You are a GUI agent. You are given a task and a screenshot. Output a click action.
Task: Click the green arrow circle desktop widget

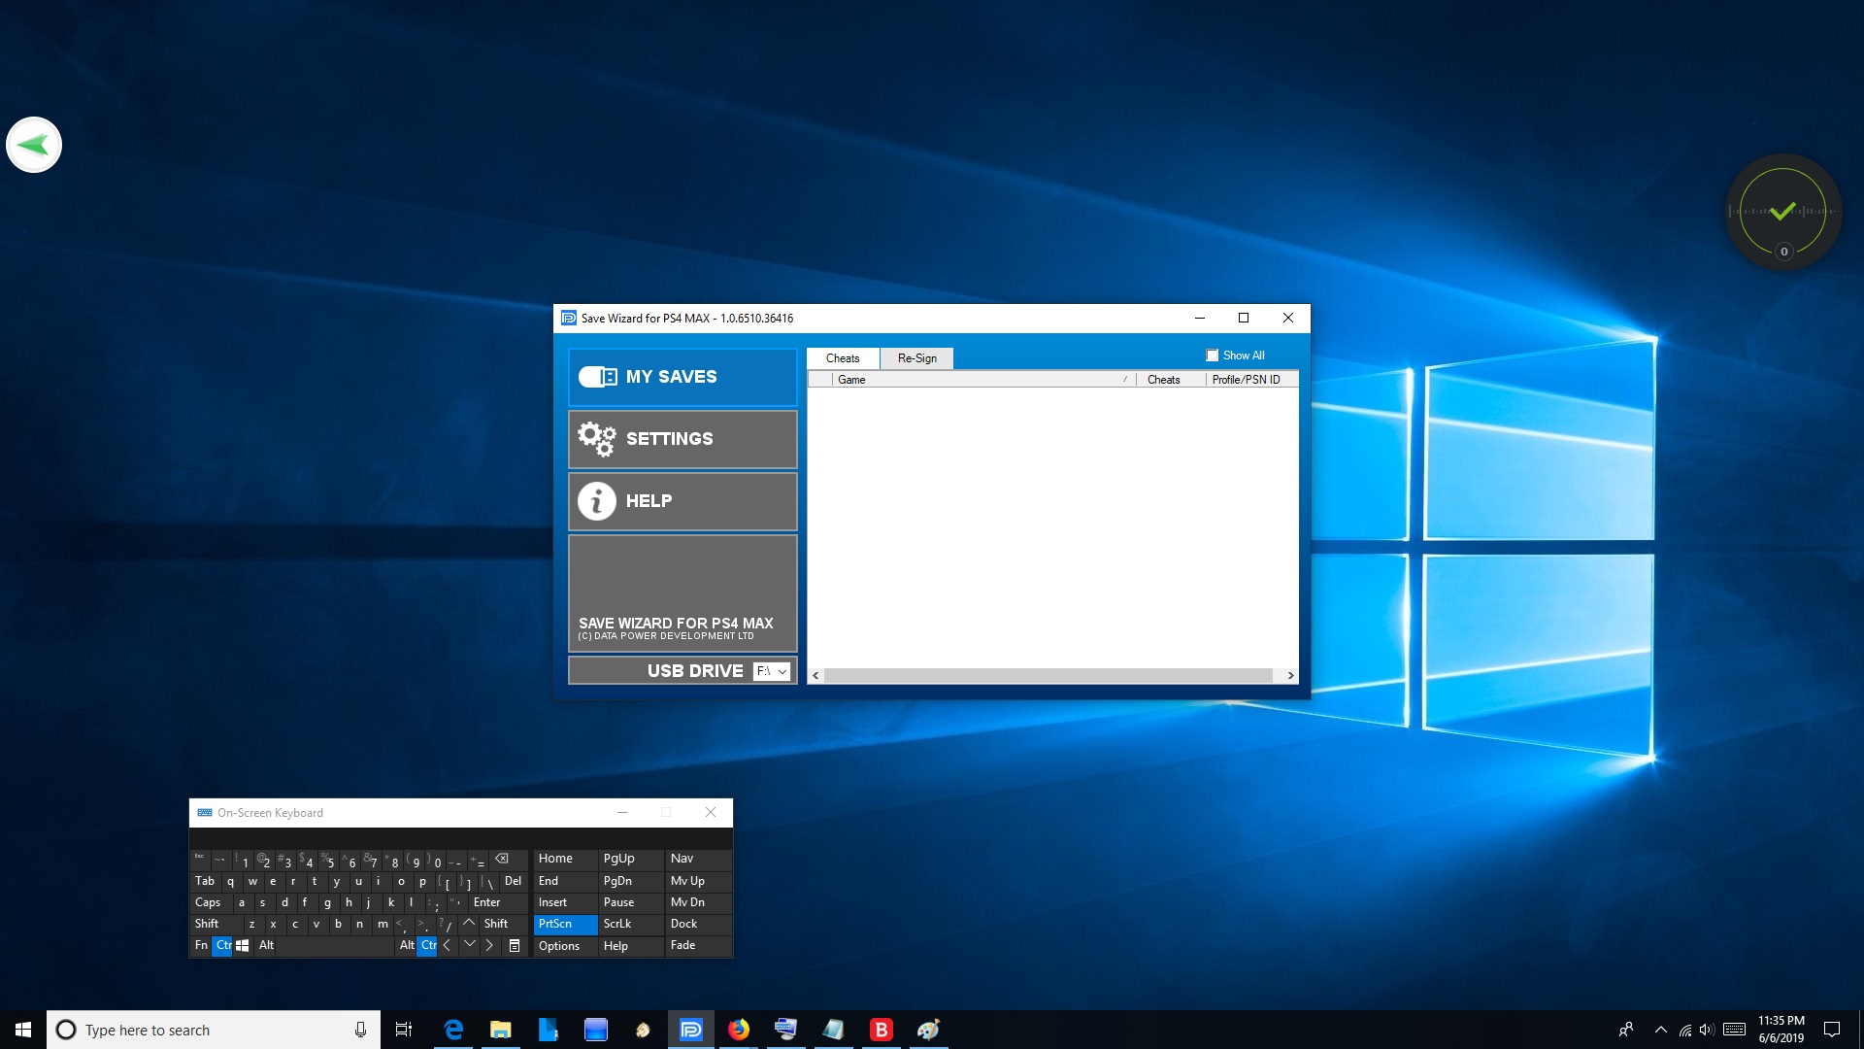click(34, 145)
